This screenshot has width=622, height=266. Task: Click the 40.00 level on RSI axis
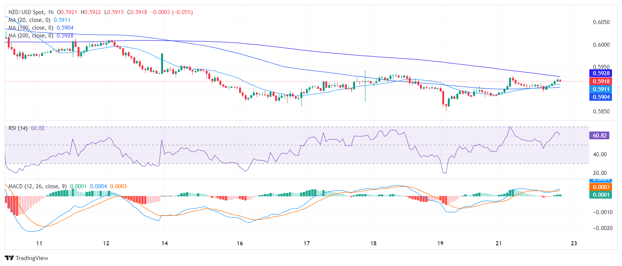tap(600, 154)
